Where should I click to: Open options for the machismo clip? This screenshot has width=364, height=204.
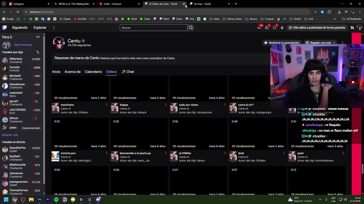106,105
